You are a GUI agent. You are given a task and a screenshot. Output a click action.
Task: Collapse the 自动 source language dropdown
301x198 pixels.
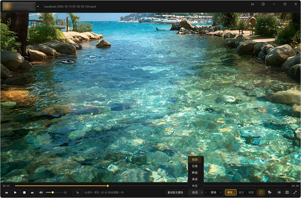[196, 192]
